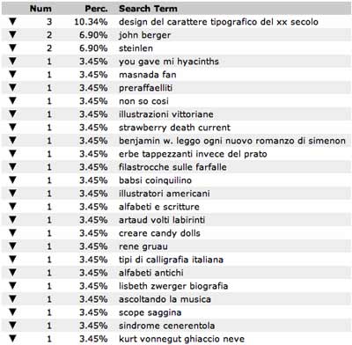Open the arrow next to 'strawberry death current'

pos(12,127)
